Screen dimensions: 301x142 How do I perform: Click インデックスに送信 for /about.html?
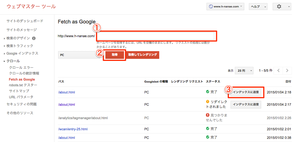click(x=246, y=92)
